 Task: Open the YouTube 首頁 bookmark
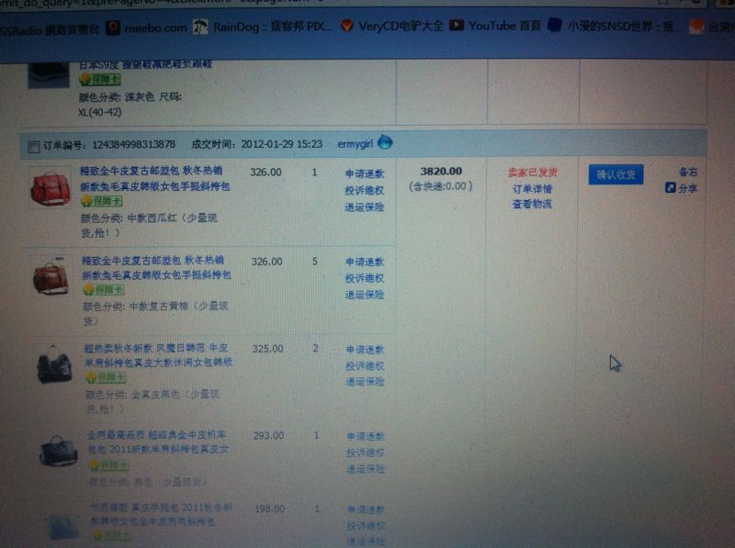tap(494, 26)
